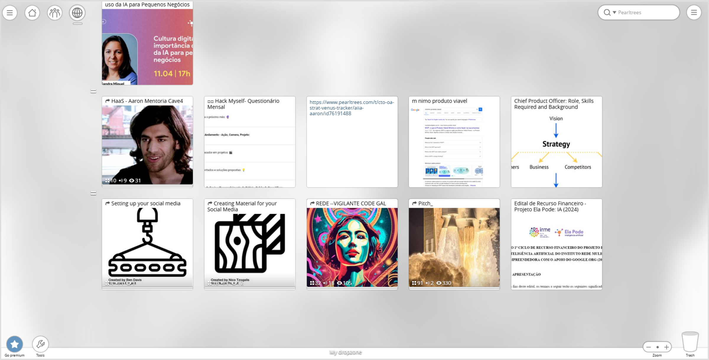
Task: Open Chief Product Officer Role card
Action: tap(557, 142)
